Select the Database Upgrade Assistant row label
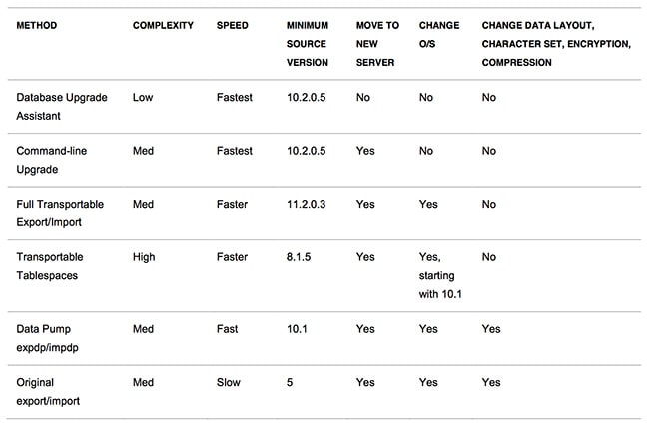 62,106
